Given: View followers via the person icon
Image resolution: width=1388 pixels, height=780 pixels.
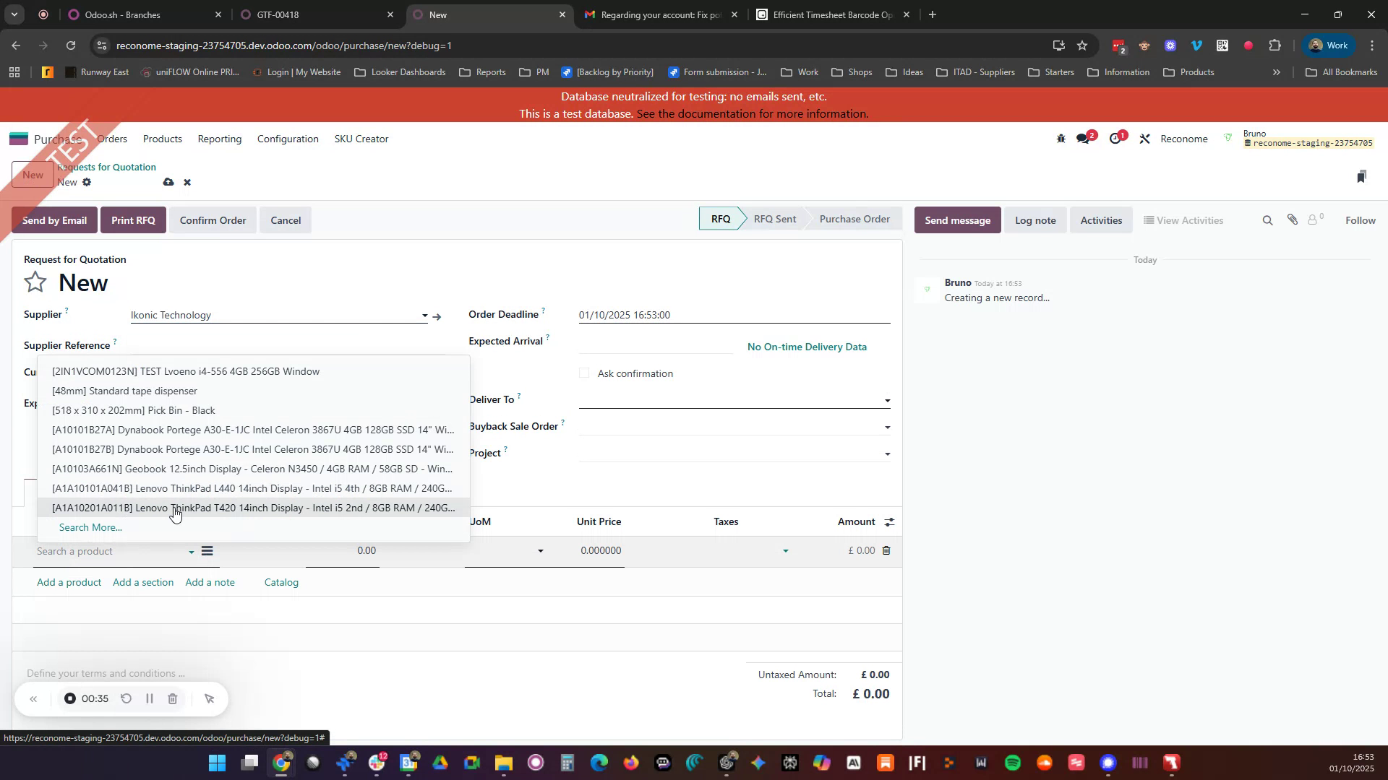Looking at the screenshot, I should 1314,220.
